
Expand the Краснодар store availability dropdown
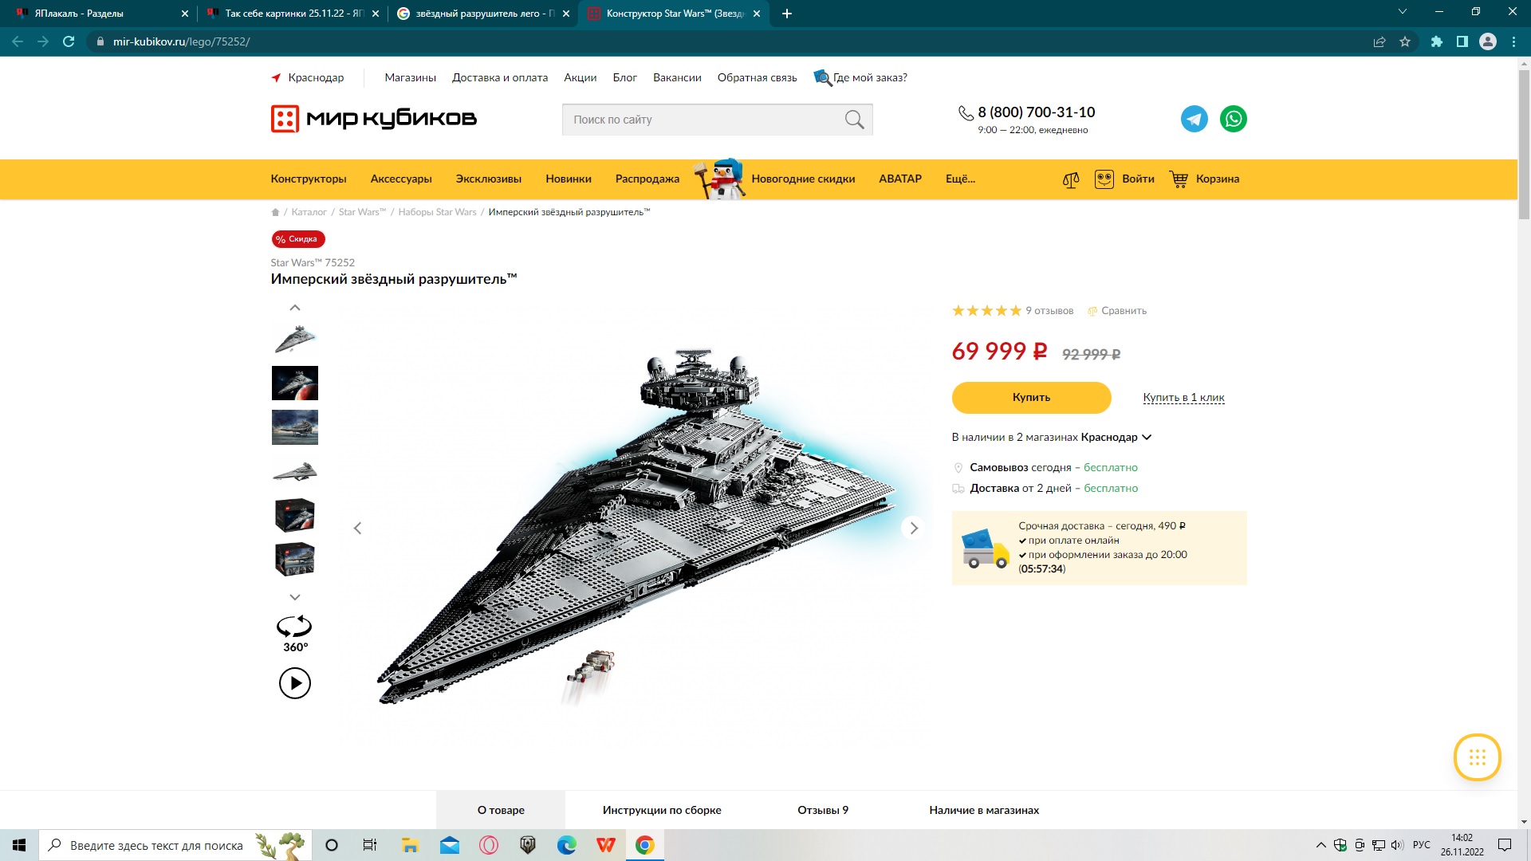point(1116,437)
